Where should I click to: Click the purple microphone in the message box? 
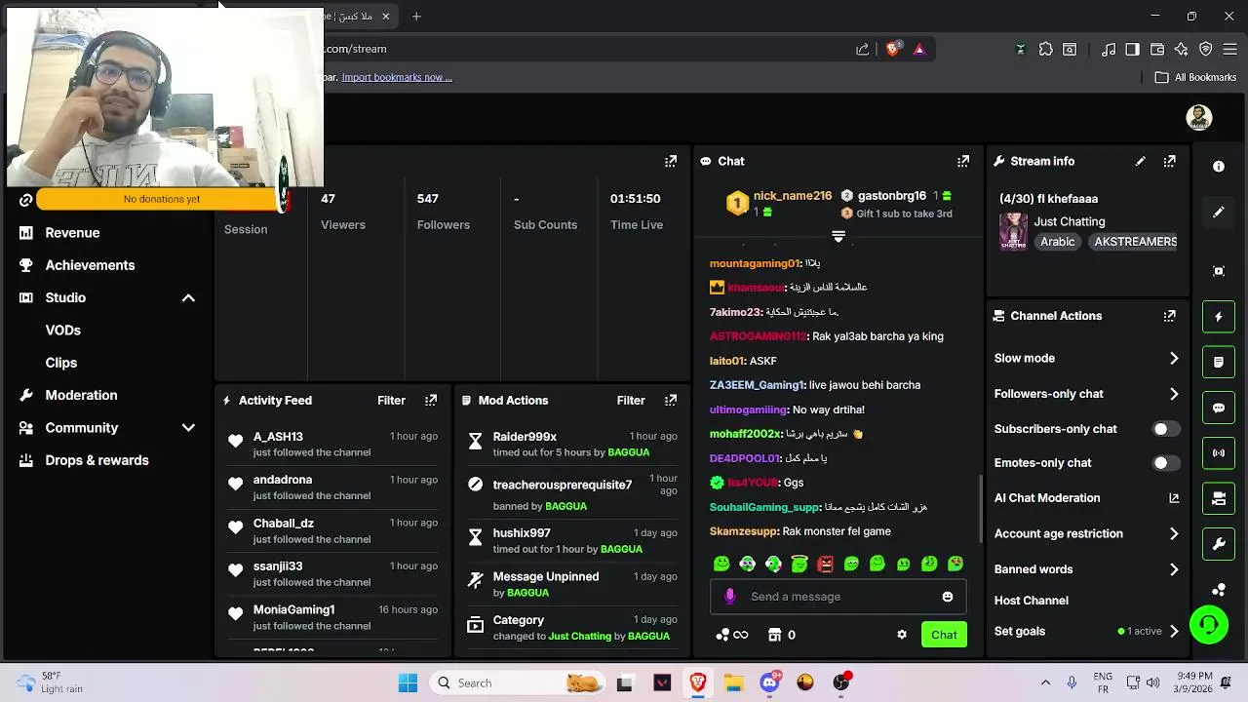point(730,597)
